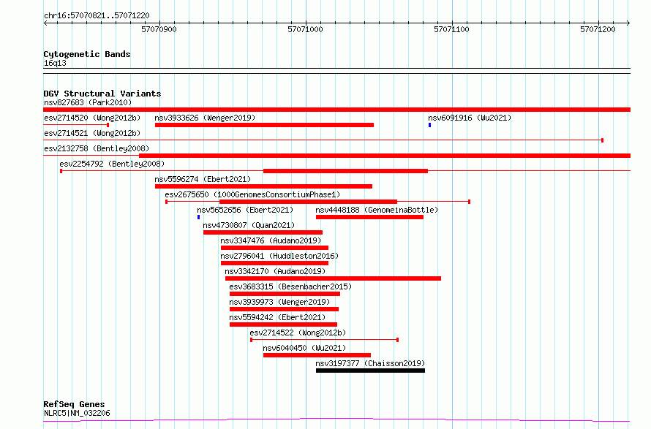
Task: Click the ruler's left arrowhead
Action: (x=45, y=23)
